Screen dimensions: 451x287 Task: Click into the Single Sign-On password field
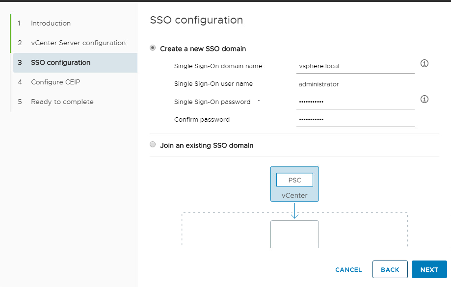click(x=355, y=102)
